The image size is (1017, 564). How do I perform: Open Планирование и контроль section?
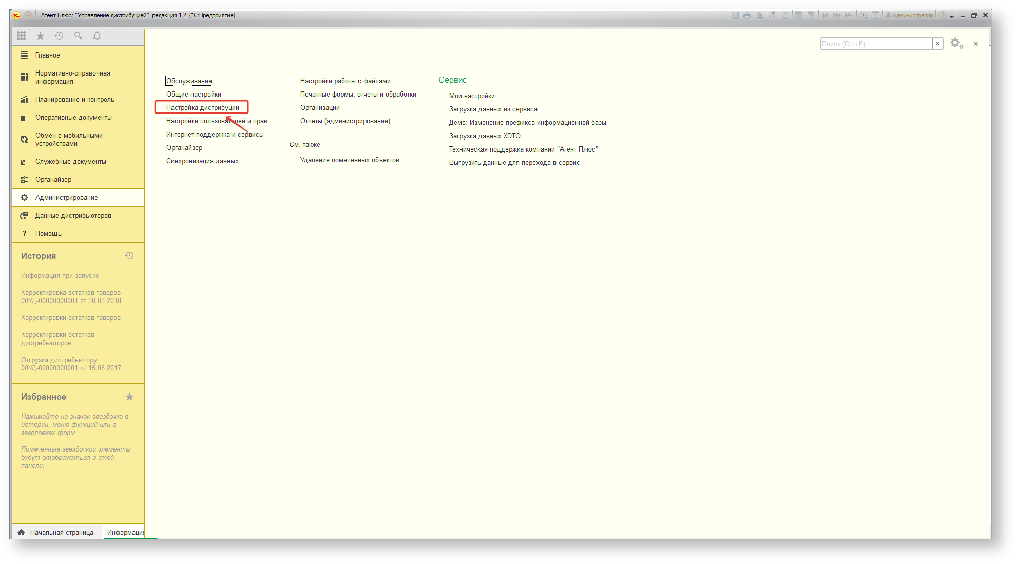point(78,99)
